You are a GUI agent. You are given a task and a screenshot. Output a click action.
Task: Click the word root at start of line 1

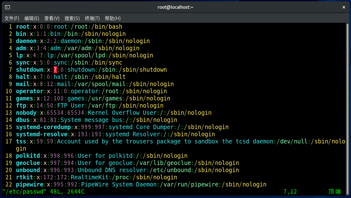tap(23, 27)
